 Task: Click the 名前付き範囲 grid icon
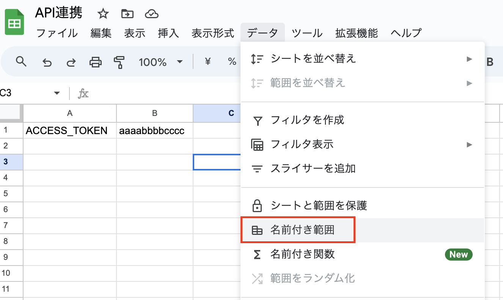[257, 230]
